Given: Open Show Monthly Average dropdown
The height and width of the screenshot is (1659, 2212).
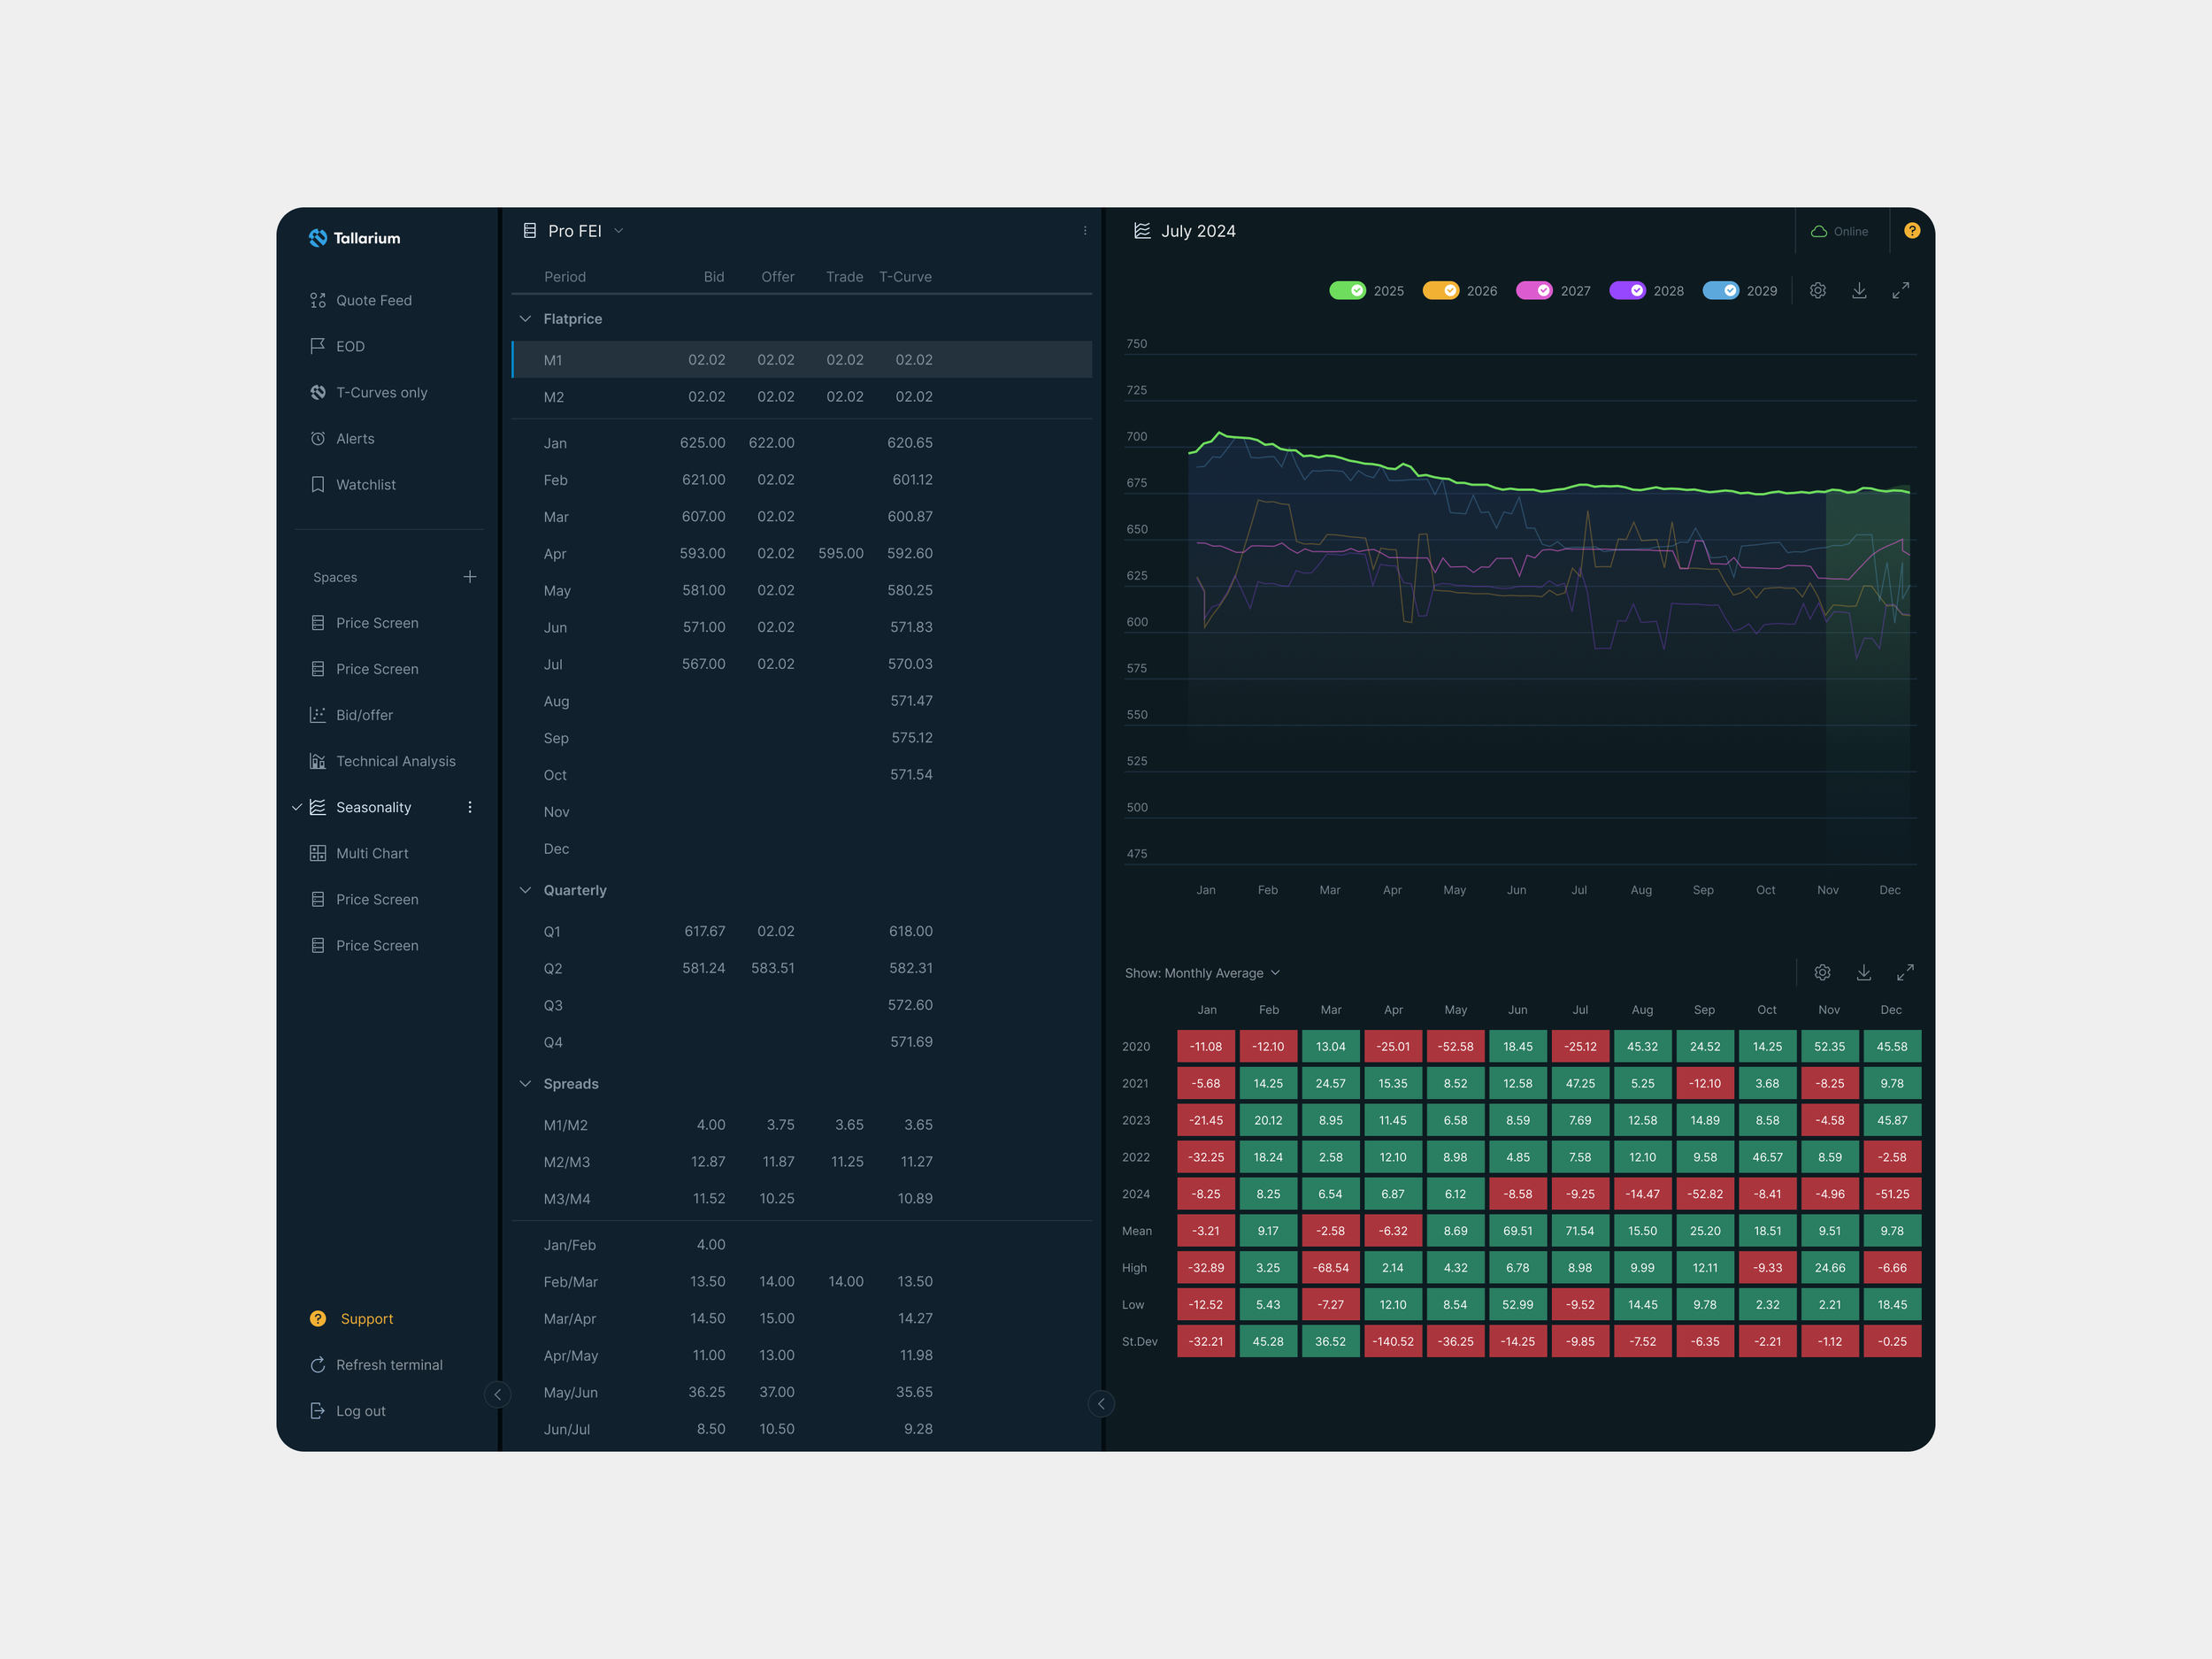Looking at the screenshot, I should [1202, 973].
